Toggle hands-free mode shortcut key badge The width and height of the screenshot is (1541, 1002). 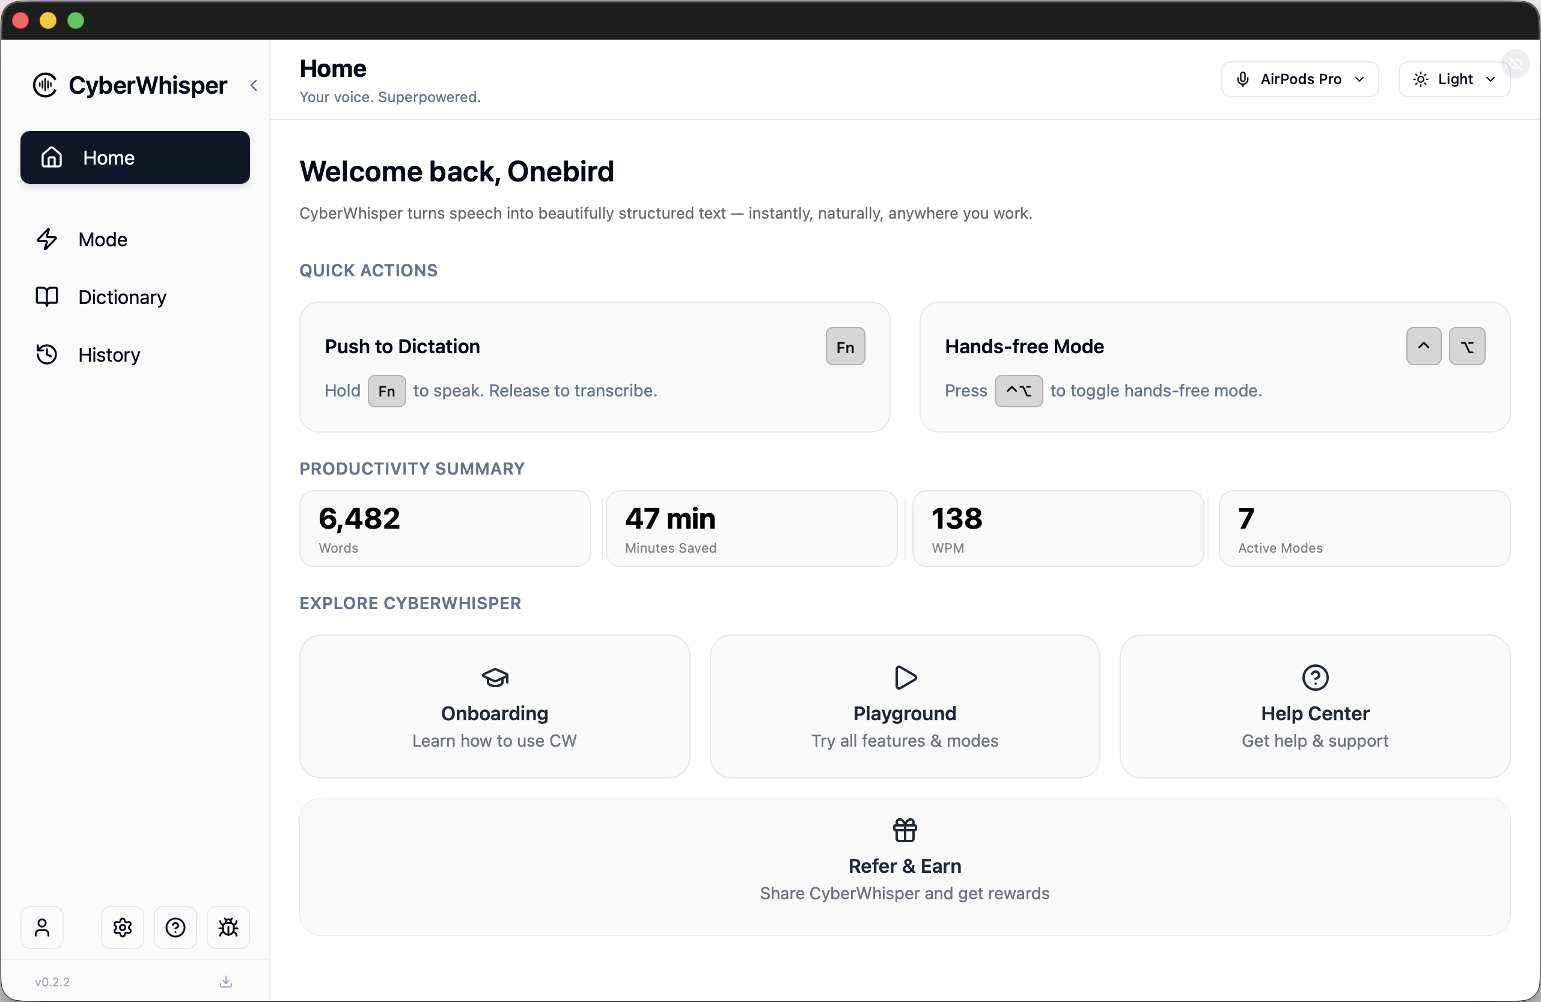(1018, 390)
